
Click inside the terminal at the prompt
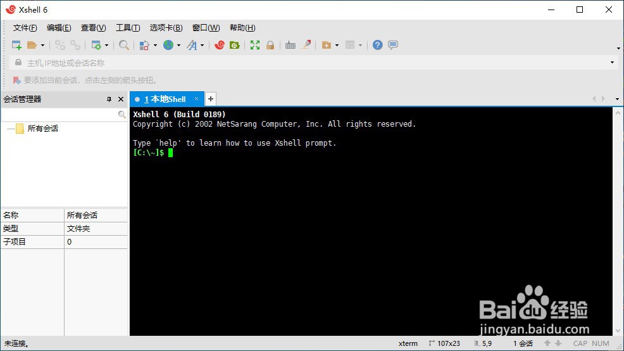(170, 153)
